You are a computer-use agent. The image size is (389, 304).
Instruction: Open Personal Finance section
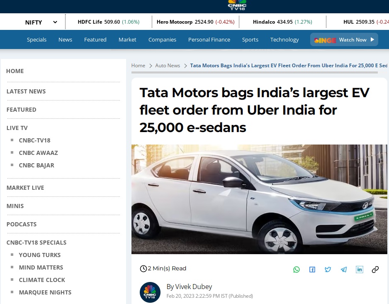coord(209,40)
